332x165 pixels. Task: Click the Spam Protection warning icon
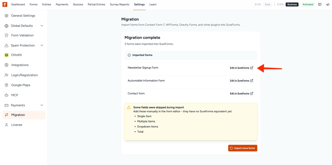tap(6, 45)
